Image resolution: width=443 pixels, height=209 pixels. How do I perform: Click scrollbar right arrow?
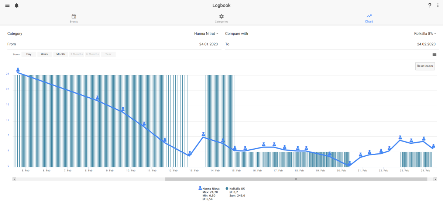click(x=436, y=179)
